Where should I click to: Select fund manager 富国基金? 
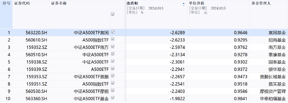pyautogui.click(x=277, y=33)
